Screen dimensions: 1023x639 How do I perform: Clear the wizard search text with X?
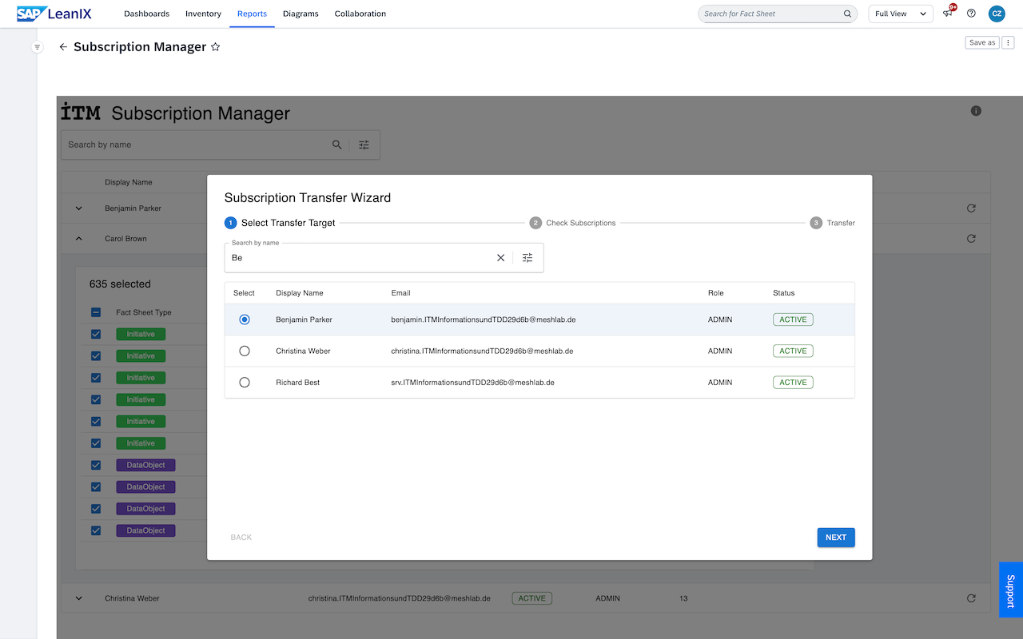(501, 258)
